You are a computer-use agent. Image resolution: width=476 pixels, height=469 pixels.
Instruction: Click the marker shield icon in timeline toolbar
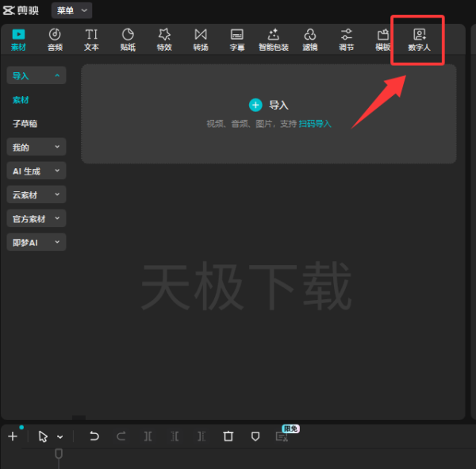tap(255, 436)
